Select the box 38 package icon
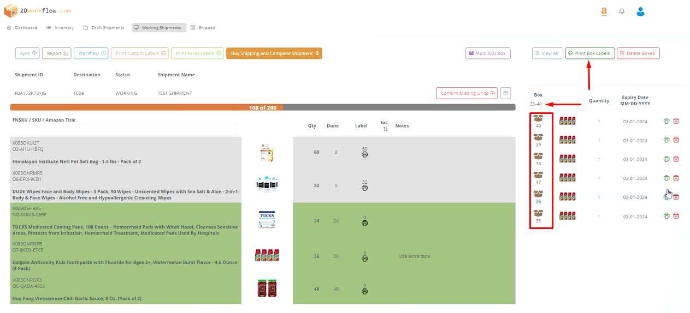This screenshot has height=313, width=690. [x=538, y=156]
